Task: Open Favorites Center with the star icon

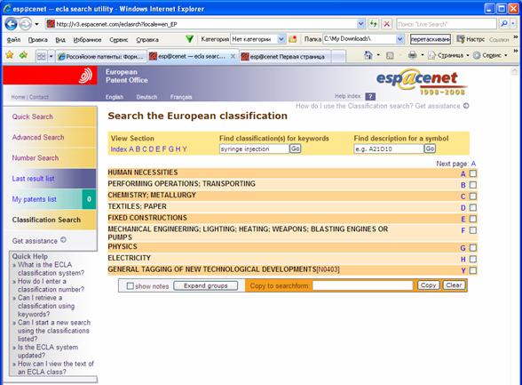Action: tap(10, 55)
